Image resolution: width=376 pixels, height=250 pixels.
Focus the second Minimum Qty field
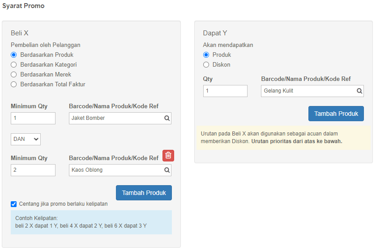pos(33,170)
